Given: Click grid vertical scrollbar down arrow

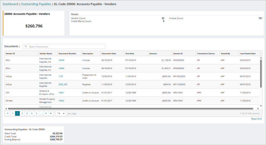Looking at the screenshot, I should click(261, 106).
